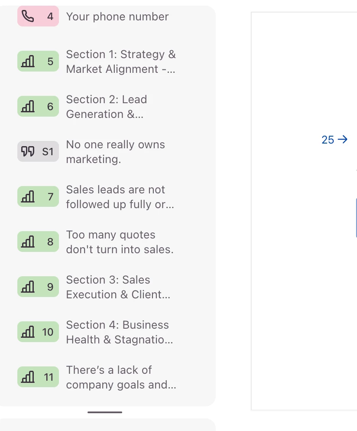The height and width of the screenshot is (431, 357).
Task: Select 'Section 1: Strategy & Market Alignment' question
Action: 121,62
